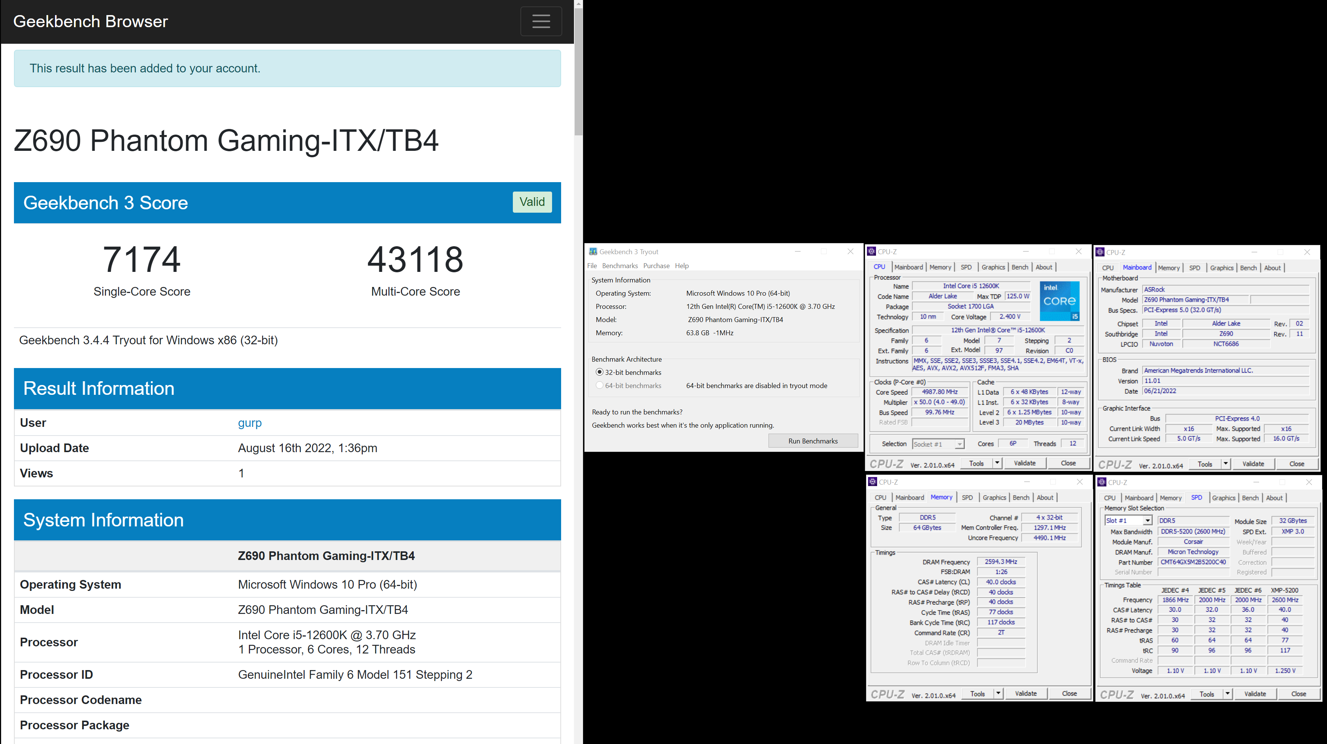1327x744 pixels.
Task: Open Help menu in Geekbench 3 Tryout
Action: point(681,266)
